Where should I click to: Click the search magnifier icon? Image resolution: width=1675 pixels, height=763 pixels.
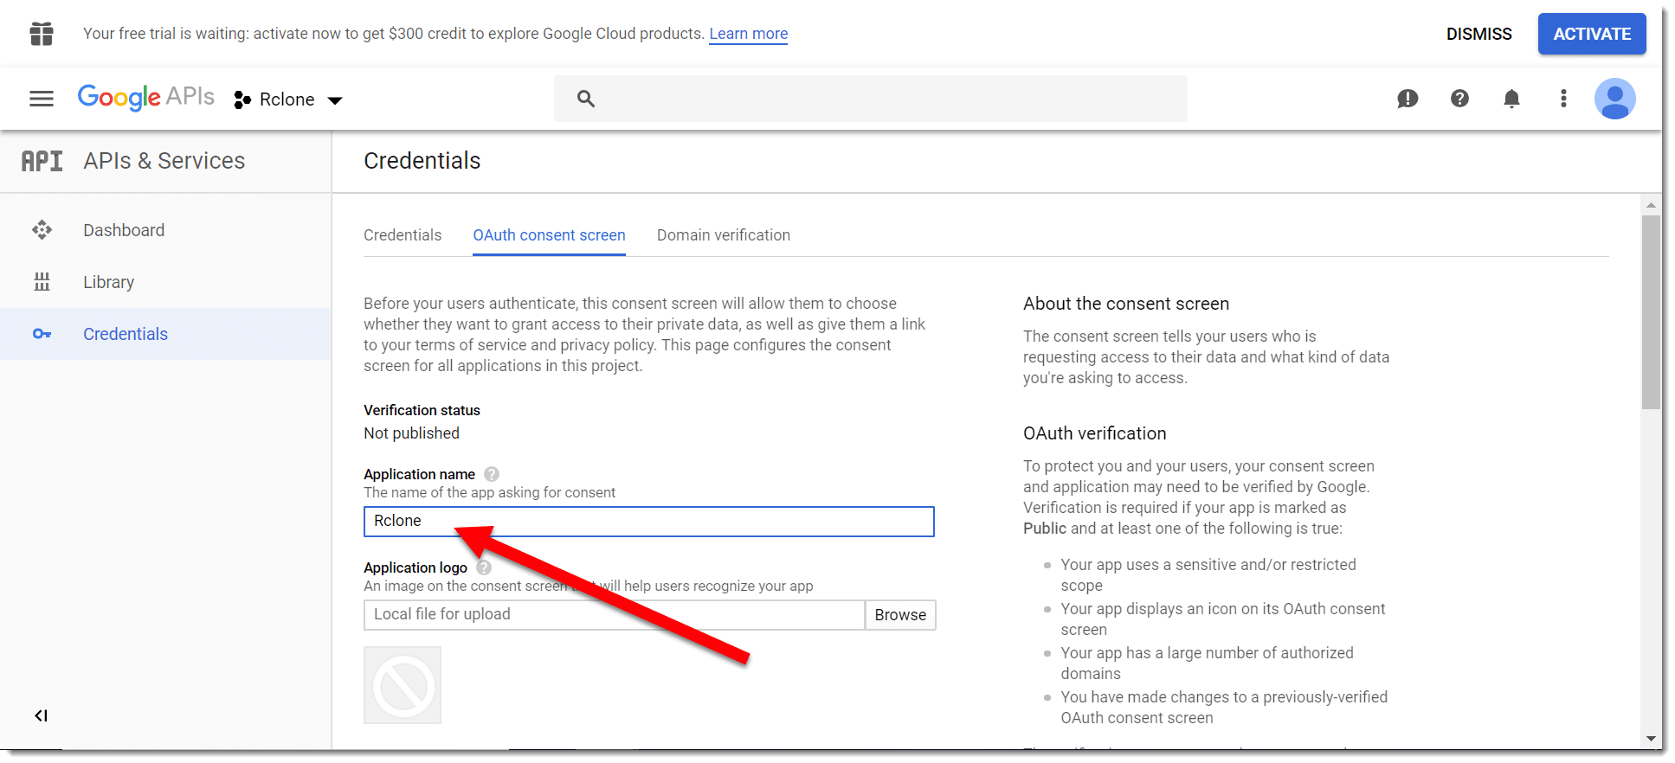(586, 99)
